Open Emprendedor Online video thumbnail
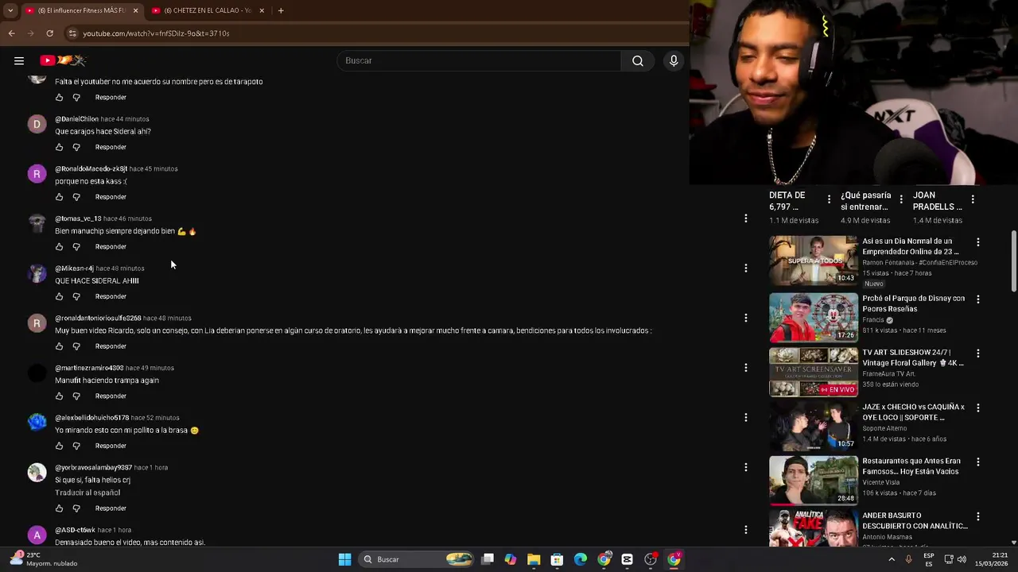 (813, 261)
